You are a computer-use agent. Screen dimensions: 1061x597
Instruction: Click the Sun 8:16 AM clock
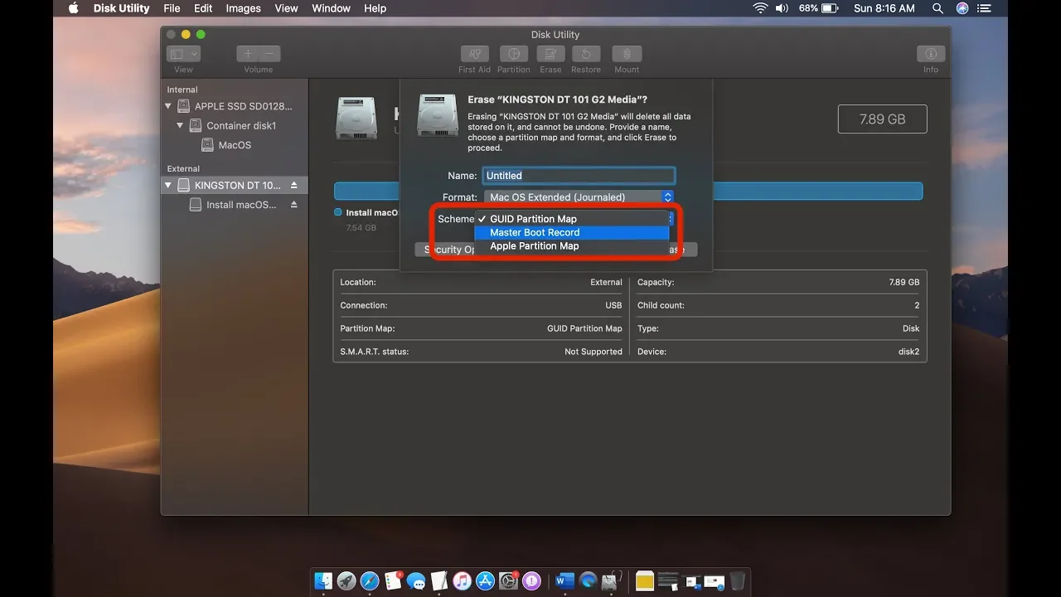tap(884, 8)
